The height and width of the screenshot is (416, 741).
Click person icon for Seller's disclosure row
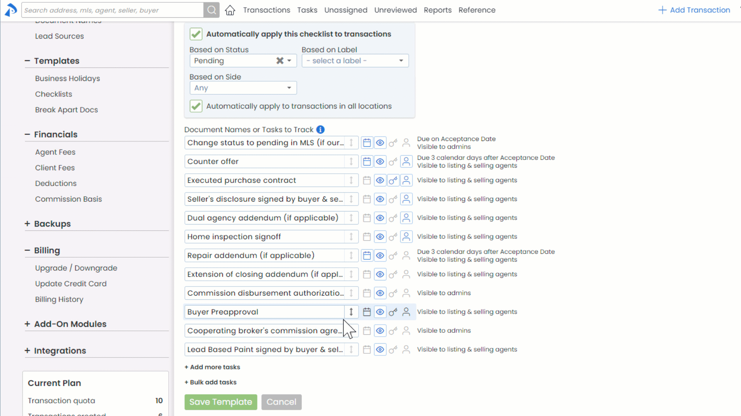click(x=406, y=199)
